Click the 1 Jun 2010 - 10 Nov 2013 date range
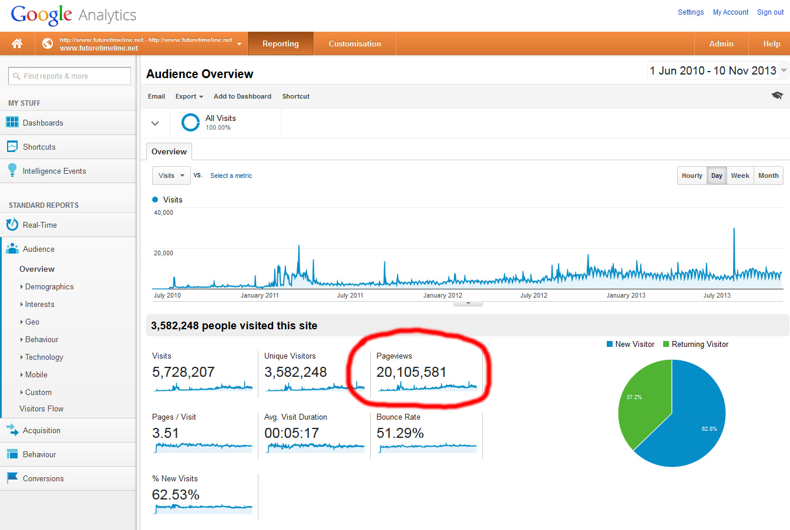The width and height of the screenshot is (790, 530). pos(713,70)
